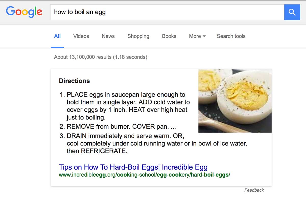Image resolution: width=306 pixels, height=200 pixels.
Task: Switch to the Videos tab
Action: pyautogui.click(x=81, y=36)
